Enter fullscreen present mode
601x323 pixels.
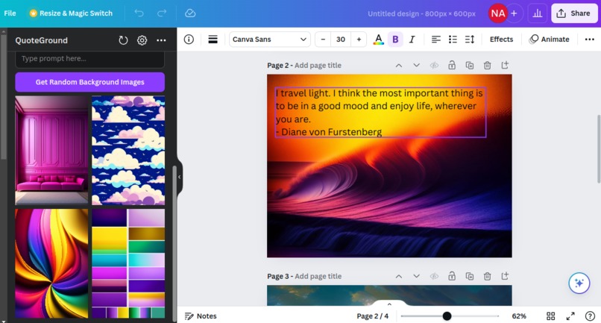[570, 316]
